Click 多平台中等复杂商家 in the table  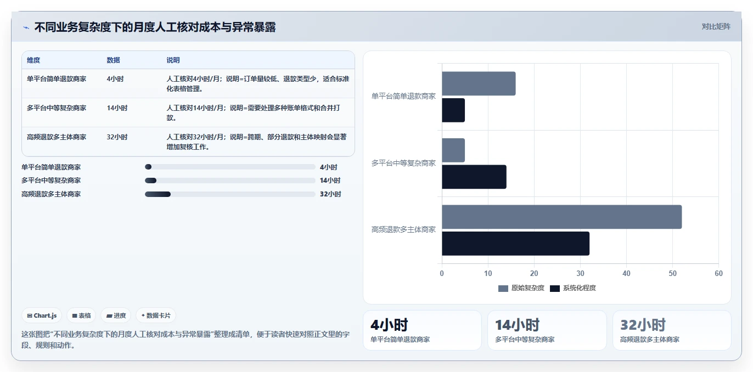57,108
